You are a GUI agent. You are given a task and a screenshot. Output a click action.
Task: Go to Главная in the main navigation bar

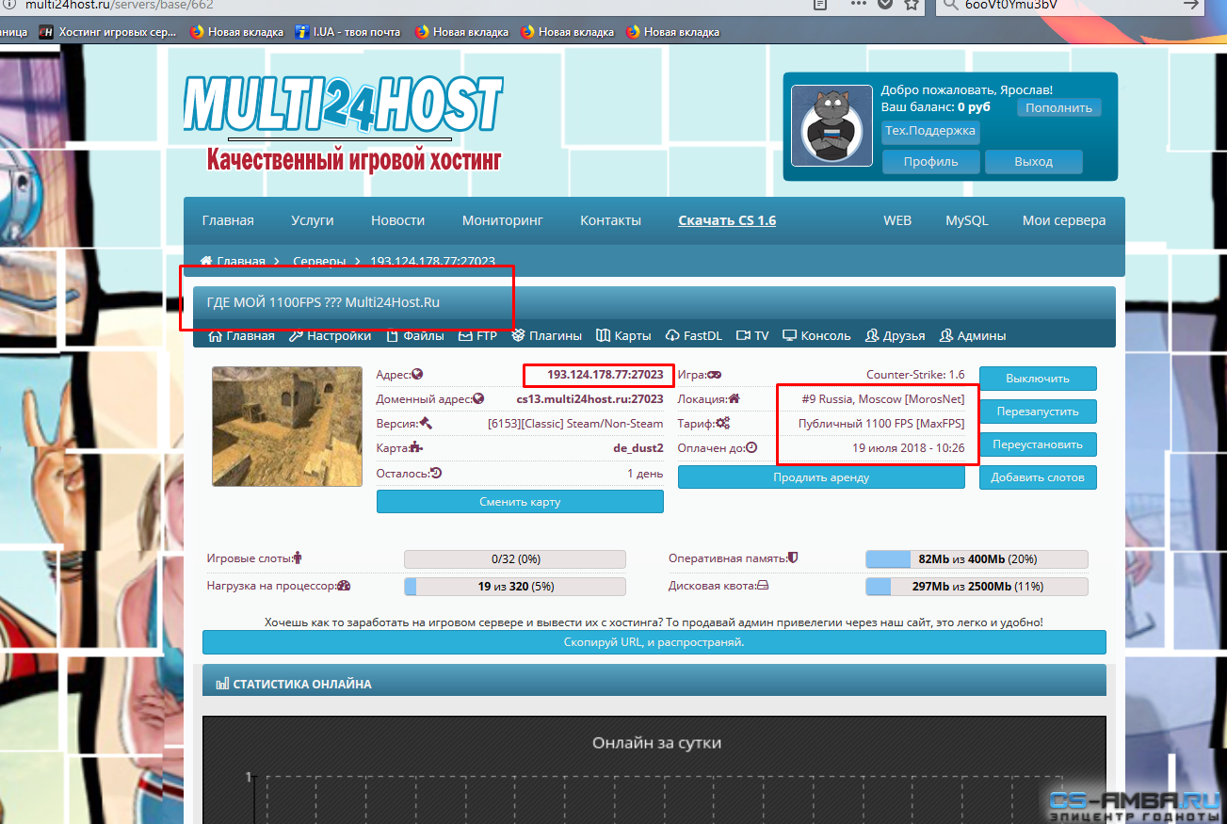tap(228, 220)
